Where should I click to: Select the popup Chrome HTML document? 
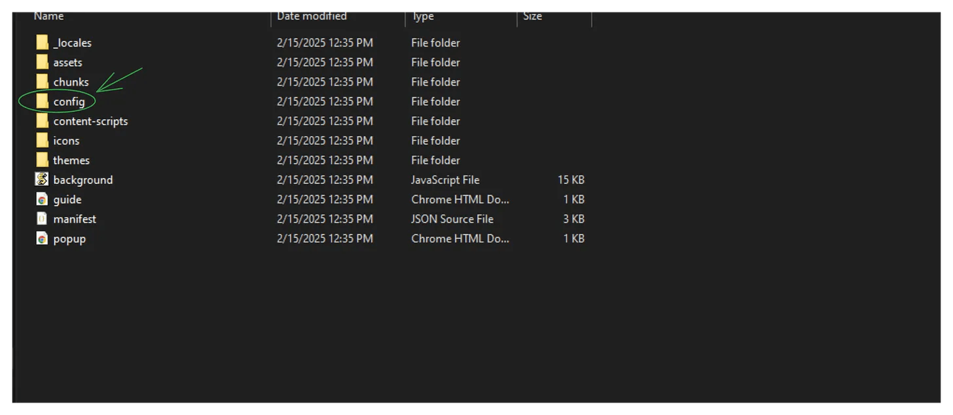click(69, 238)
